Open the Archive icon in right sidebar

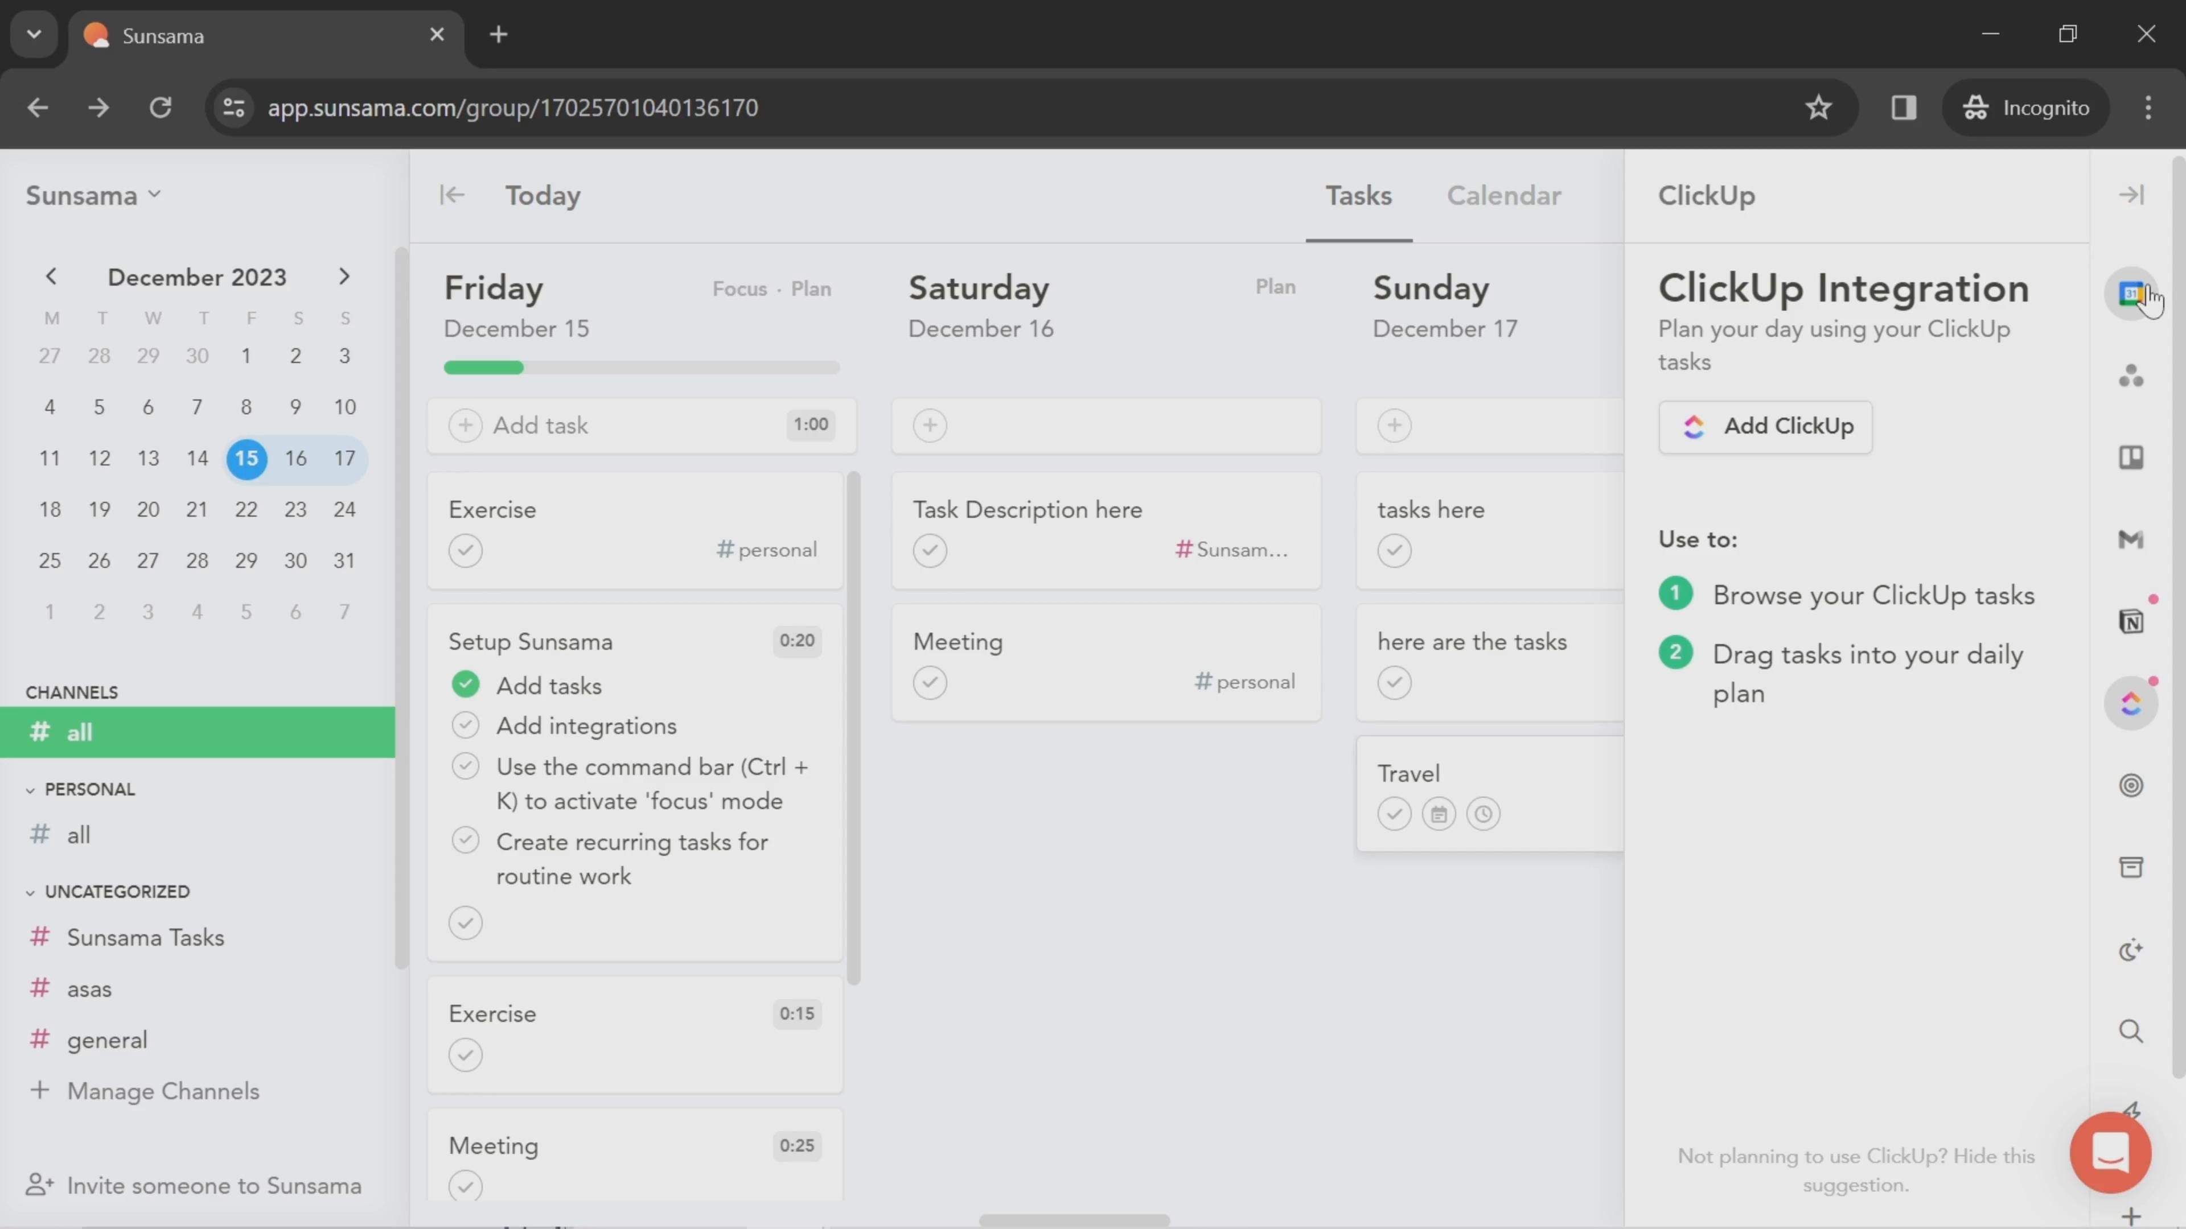pos(2131,867)
